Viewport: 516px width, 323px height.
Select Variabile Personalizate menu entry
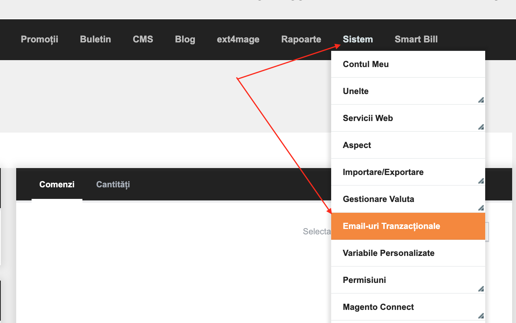pyautogui.click(x=408, y=253)
